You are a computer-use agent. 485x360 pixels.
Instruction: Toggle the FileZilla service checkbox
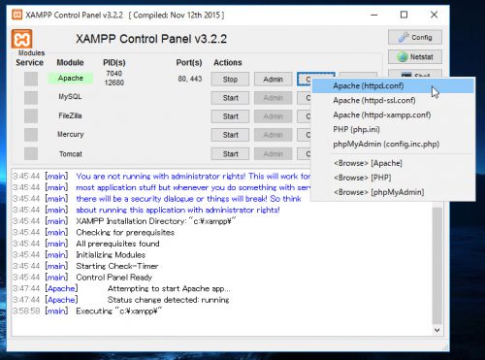click(x=31, y=116)
